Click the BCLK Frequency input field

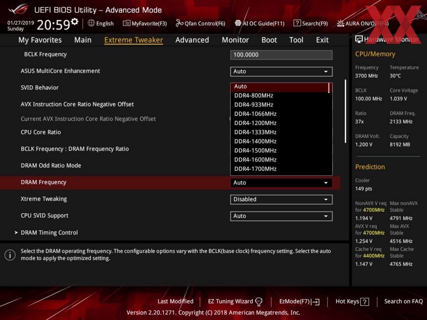(x=281, y=55)
